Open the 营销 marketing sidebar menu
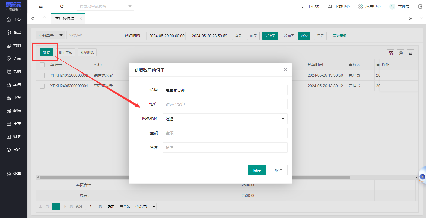This screenshot has height=218, width=426. pos(14,46)
